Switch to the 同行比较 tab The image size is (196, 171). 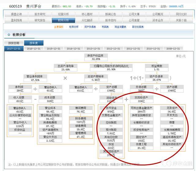pyautogui.click(x=181, y=14)
